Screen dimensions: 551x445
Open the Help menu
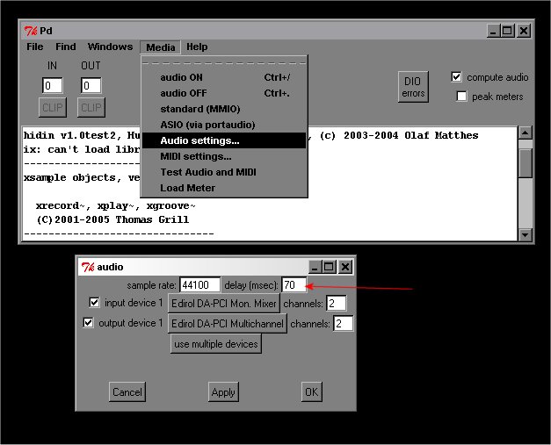[197, 47]
